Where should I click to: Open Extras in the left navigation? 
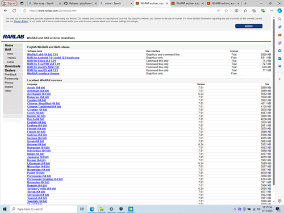[11, 62]
